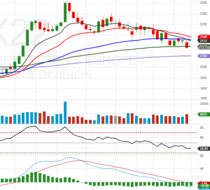Select the single gray volume bar
Viewport: 210px width, 190px height.
coord(116,120)
